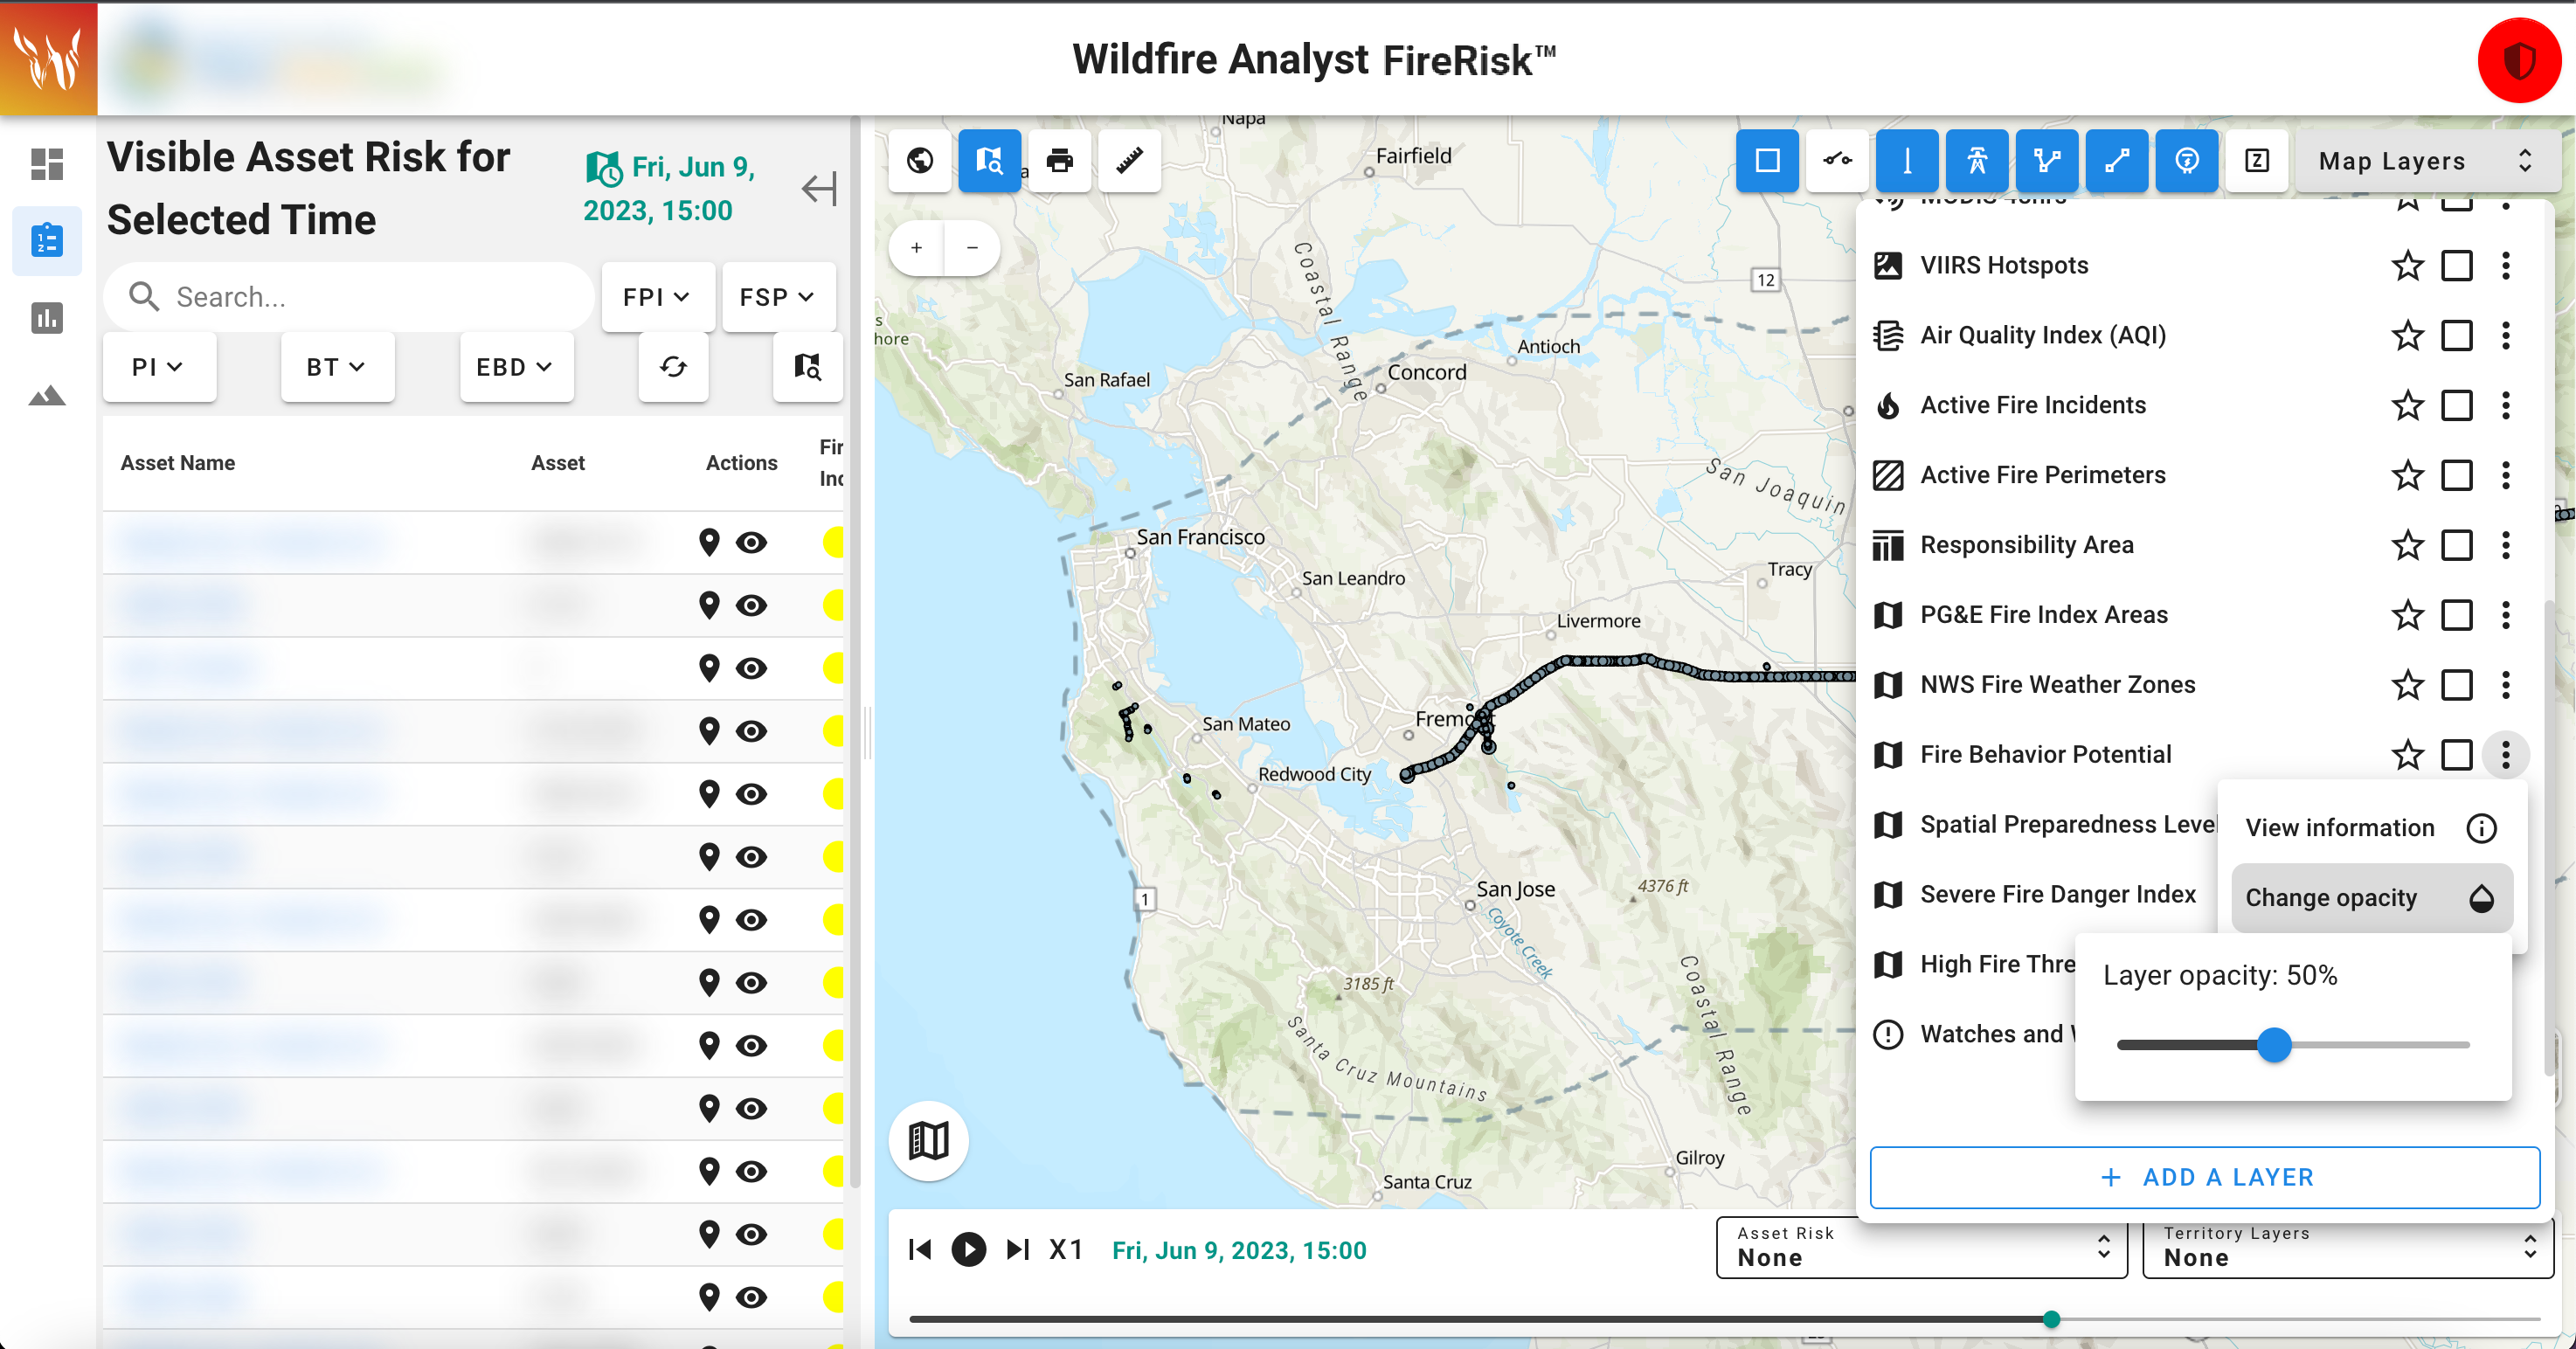Expand the Asset Risk selector showing None
2576x1349 pixels.
coord(1919,1247)
